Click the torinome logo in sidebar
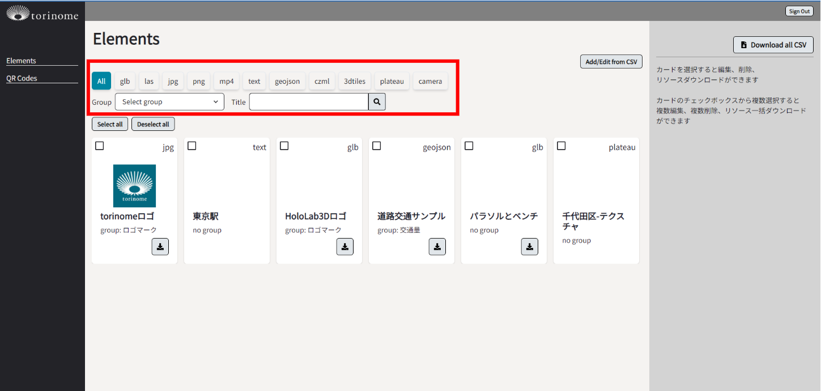 point(42,14)
